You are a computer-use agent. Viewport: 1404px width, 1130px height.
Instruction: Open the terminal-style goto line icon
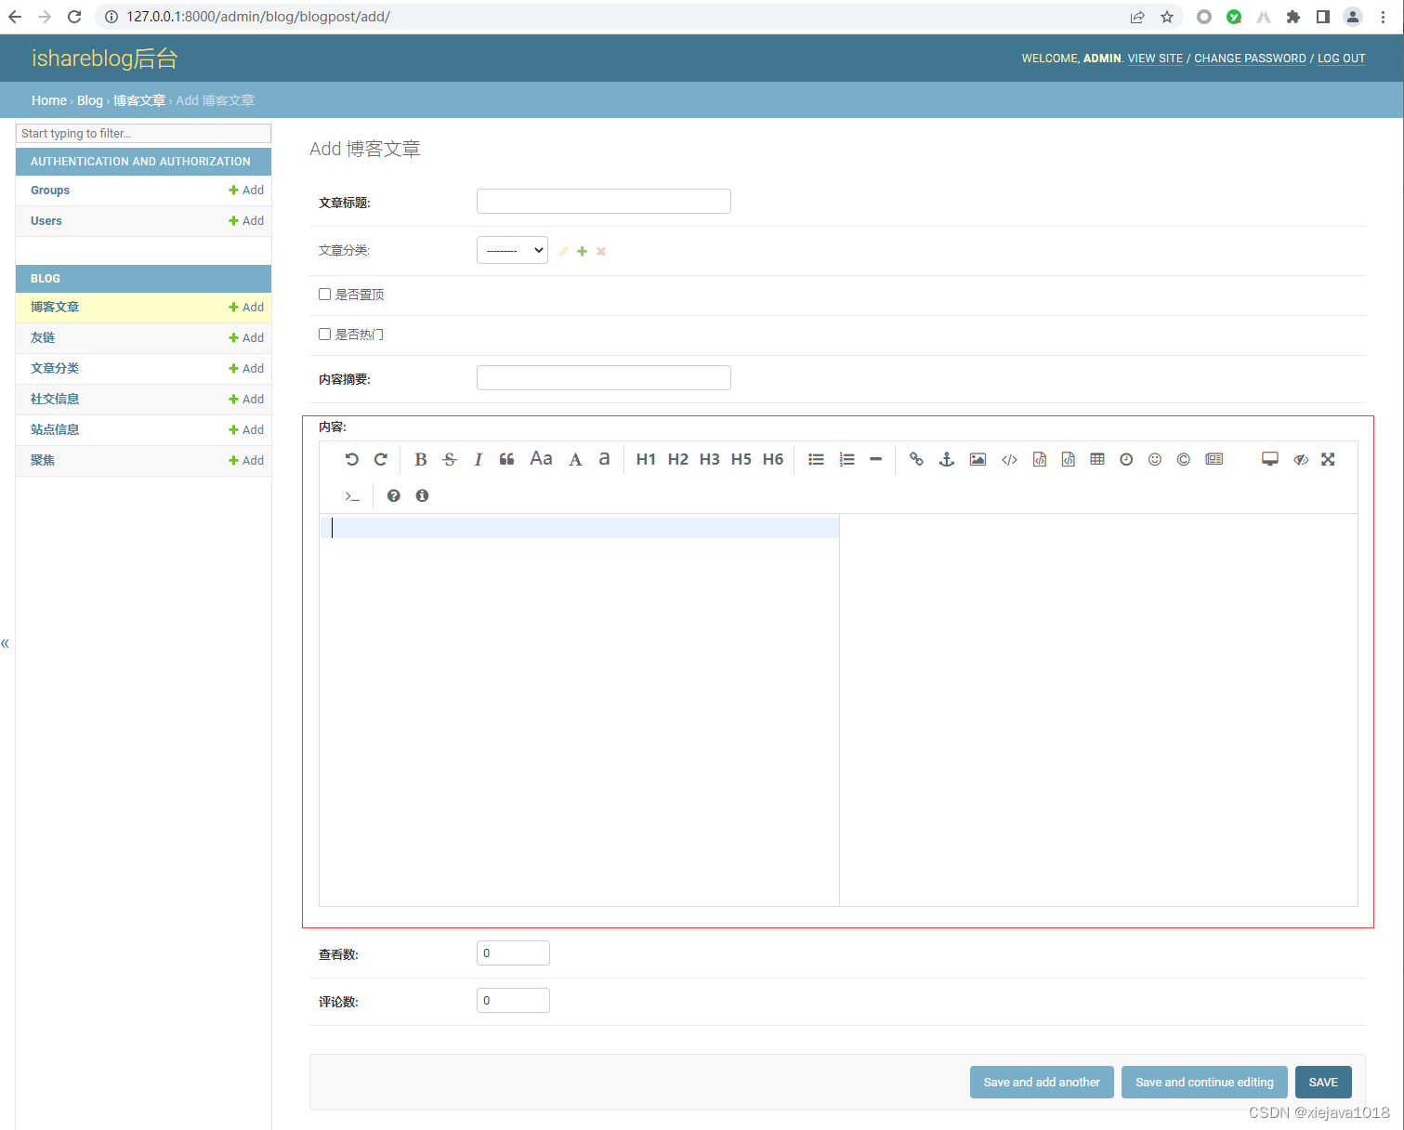click(352, 495)
